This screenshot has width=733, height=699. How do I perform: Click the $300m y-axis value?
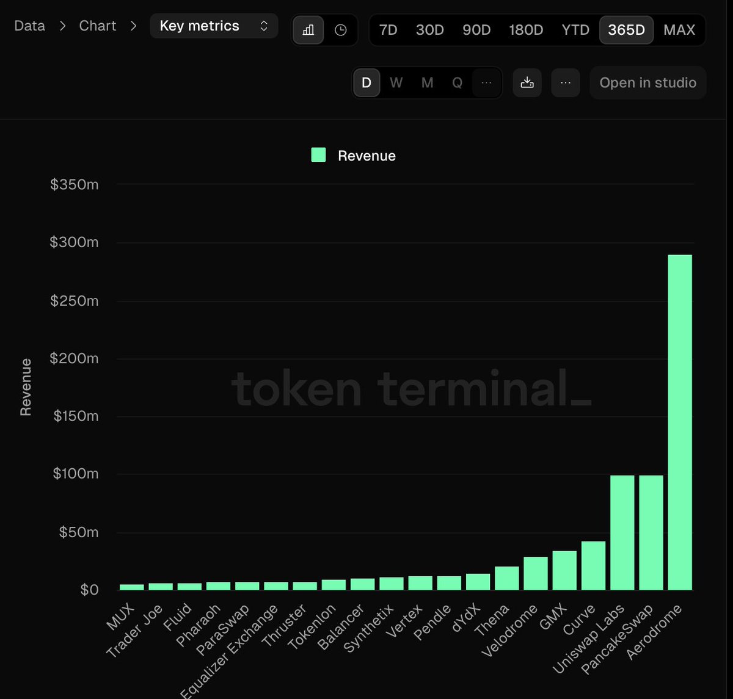[x=75, y=242]
